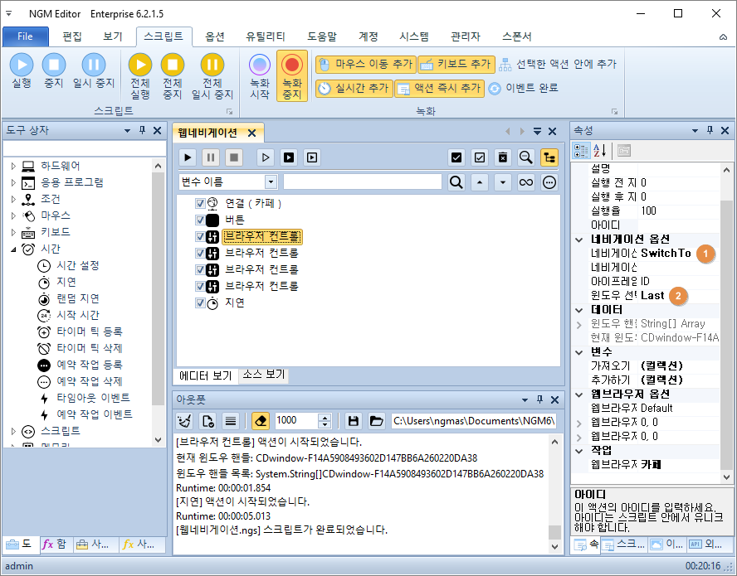Viewport: 737px width, 576px height.
Task: Clear output with eraser icon
Action: point(261,421)
